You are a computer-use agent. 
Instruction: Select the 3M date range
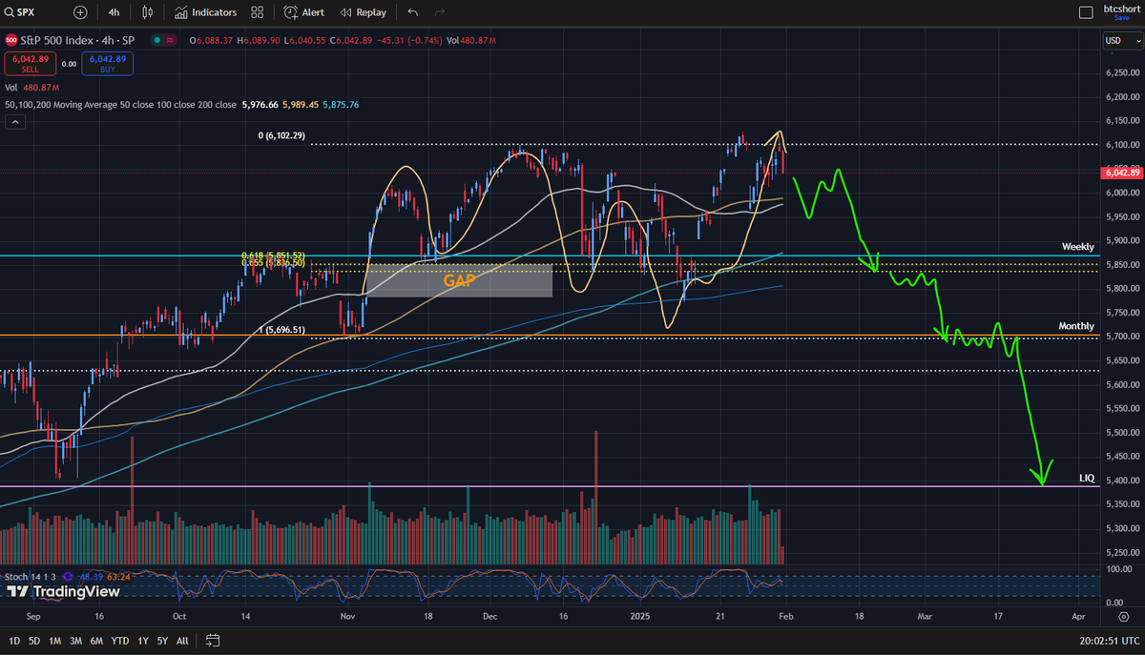[x=76, y=640]
